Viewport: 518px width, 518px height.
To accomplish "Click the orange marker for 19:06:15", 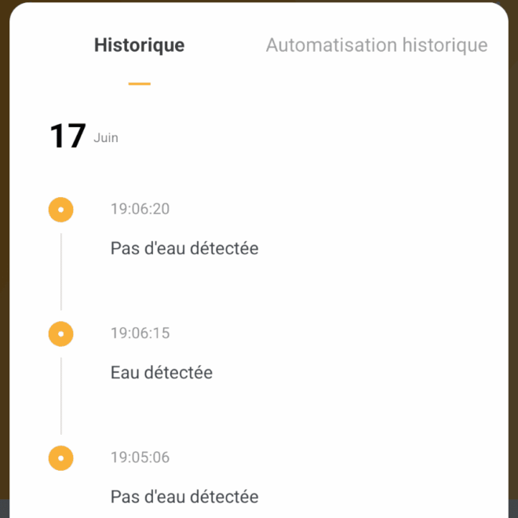I will (x=60, y=334).
